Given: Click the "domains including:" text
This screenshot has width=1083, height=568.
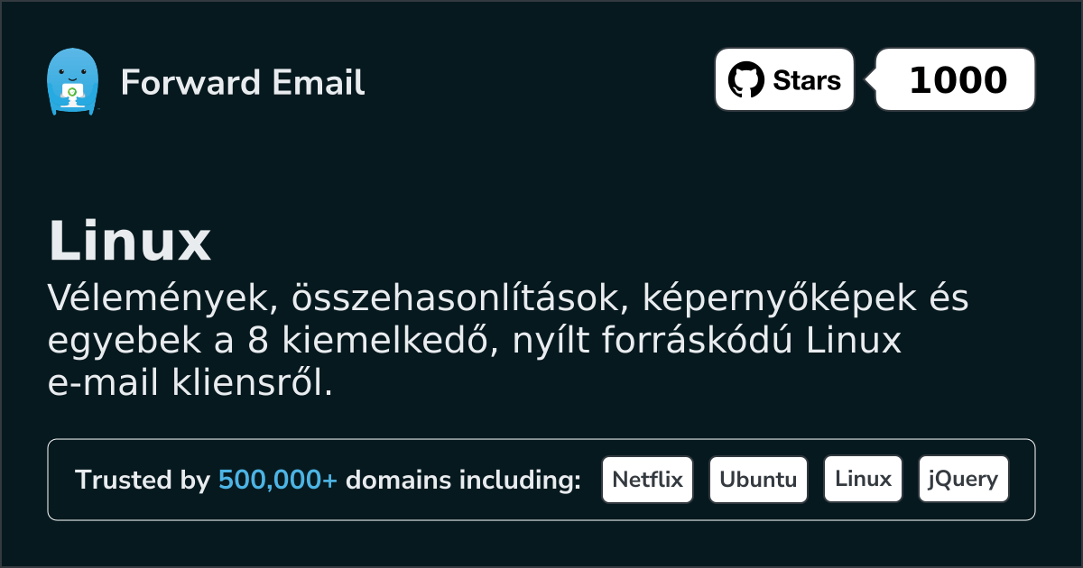Looking at the screenshot, I should point(463,481).
